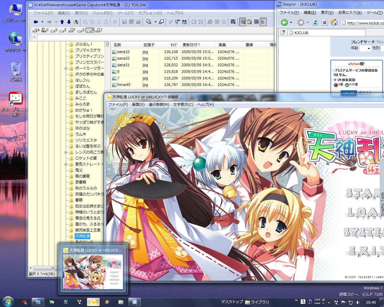The image size is (384, 307).
Task: Click the Sleipnir refresh page icon
Action: tap(315, 22)
